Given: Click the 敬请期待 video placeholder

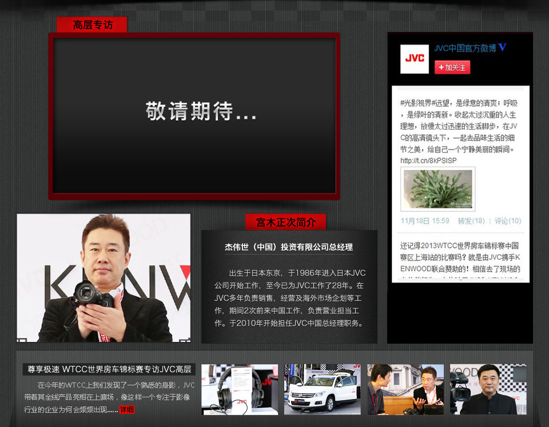Looking at the screenshot, I should 194,116.
